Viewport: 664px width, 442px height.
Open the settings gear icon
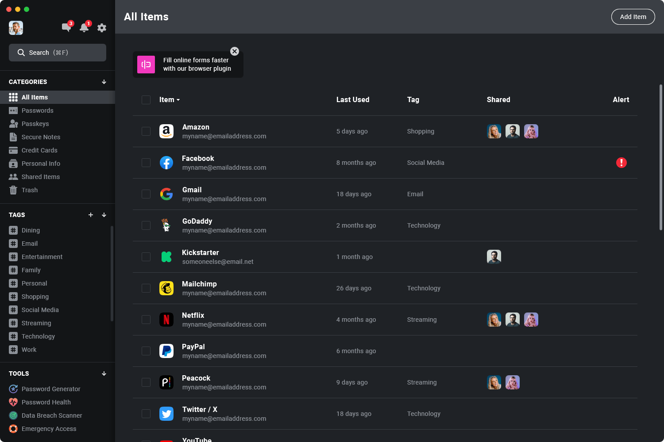(x=102, y=28)
